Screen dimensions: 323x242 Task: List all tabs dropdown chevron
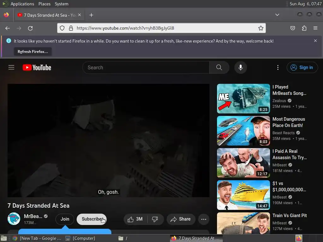[x=277, y=15]
